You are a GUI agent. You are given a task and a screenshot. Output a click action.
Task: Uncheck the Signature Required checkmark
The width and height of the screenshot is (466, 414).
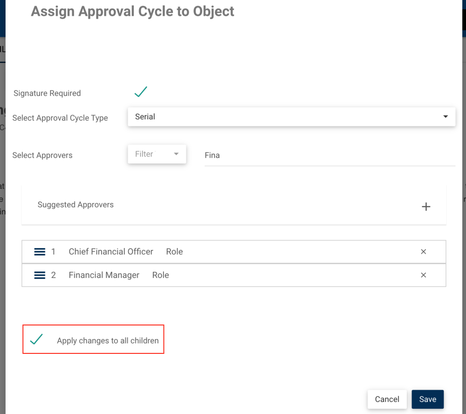pyautogui.click(x=141, y=92)
